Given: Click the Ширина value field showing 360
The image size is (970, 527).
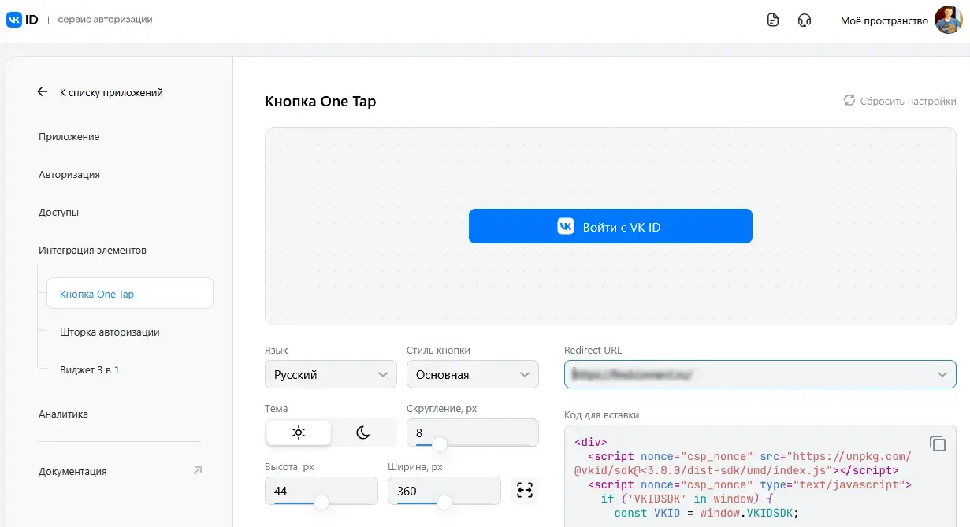Looking at the screenshot, I should [444, 491].
